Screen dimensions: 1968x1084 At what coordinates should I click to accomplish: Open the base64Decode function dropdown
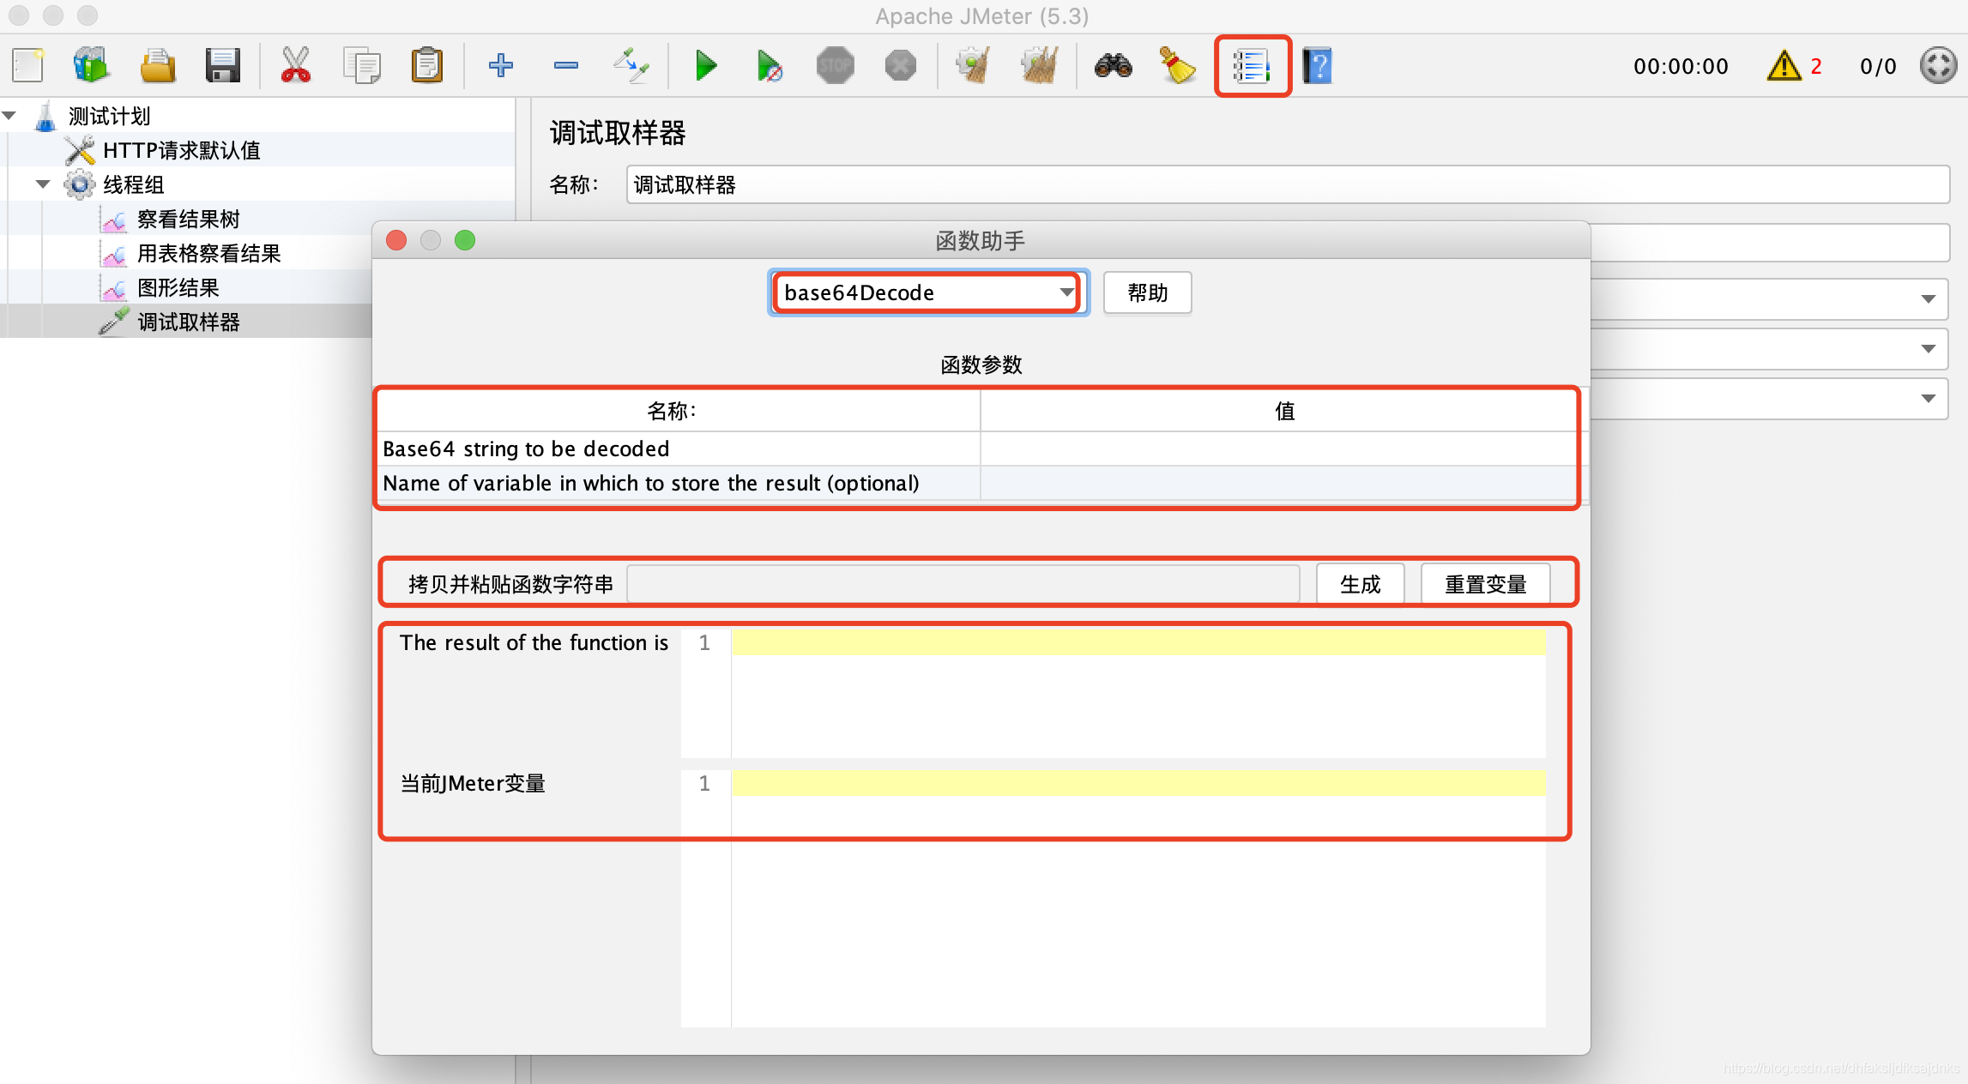(1066, 292)
